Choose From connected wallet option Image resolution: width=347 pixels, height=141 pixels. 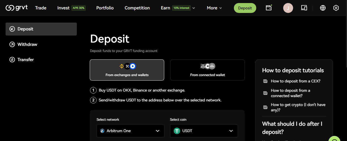[207, 70]
